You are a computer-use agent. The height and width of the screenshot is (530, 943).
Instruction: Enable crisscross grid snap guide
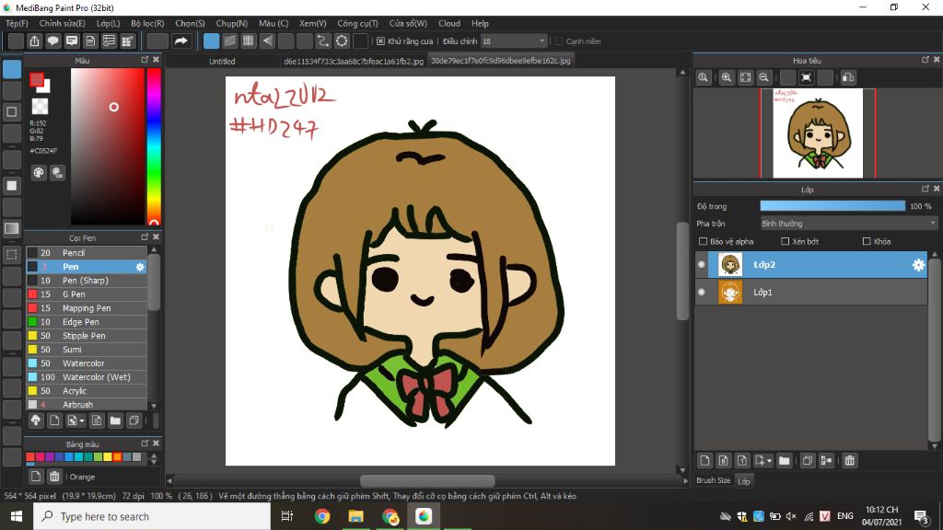pyautogui.click(x=249, y=40)
